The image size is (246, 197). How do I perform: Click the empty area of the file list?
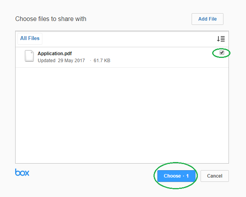[122, 115]
